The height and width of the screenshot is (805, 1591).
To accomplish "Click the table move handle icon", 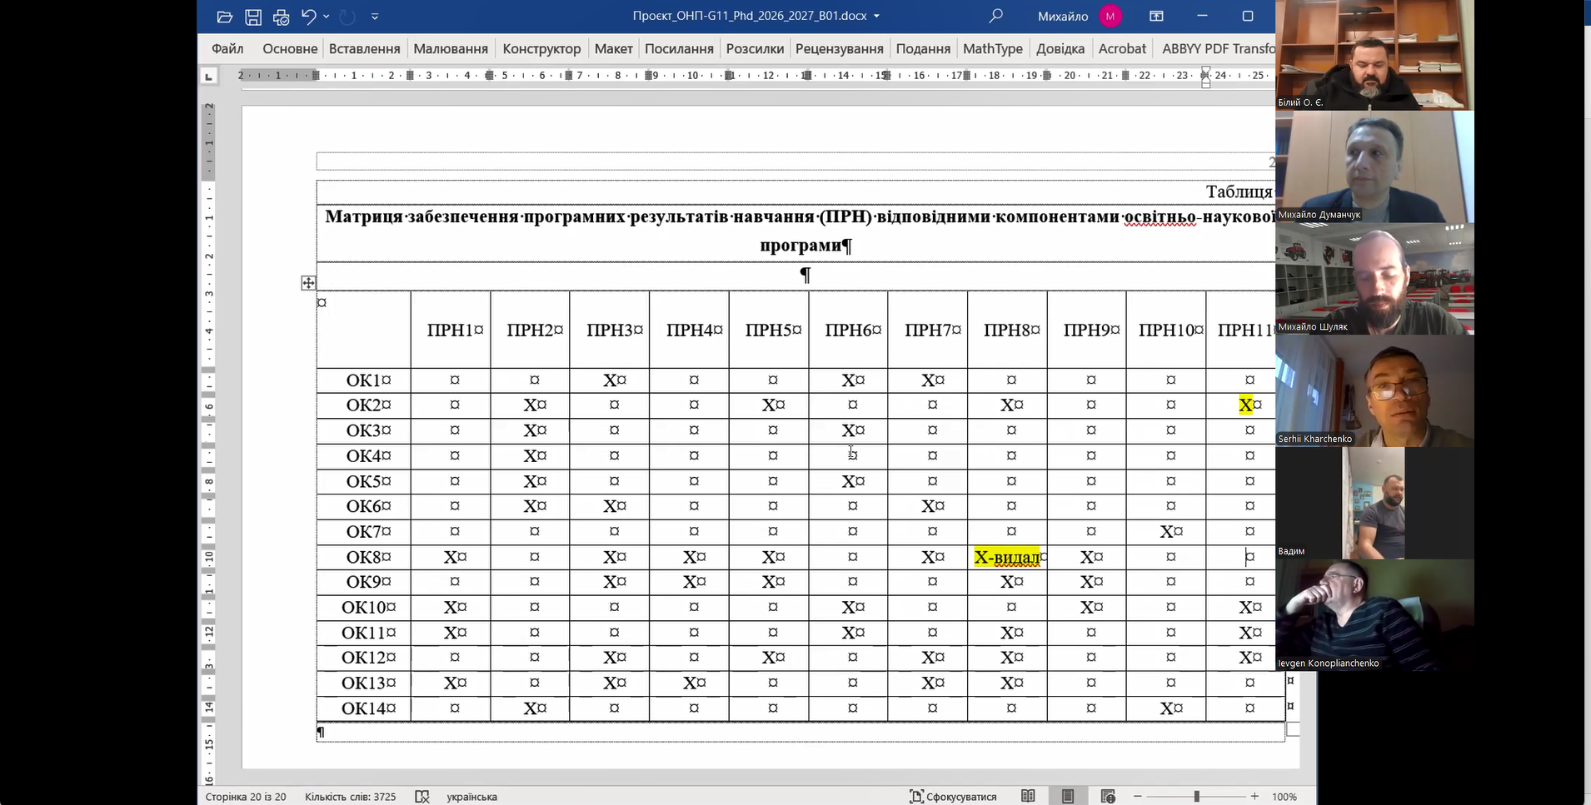I will click(308, 283).
